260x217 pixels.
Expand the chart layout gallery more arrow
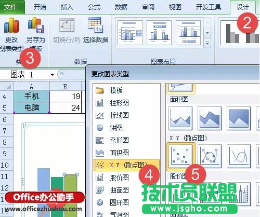(x=207, y=43)
